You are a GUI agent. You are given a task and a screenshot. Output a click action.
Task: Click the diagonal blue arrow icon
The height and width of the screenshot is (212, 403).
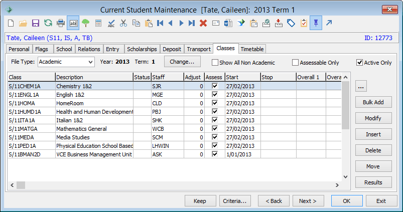329,23
